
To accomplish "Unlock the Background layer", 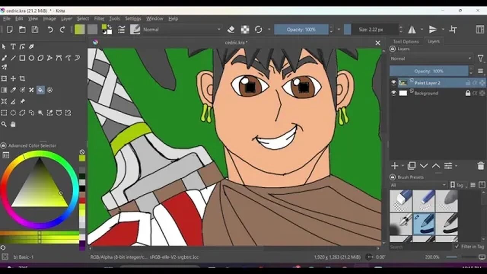I will click(468, 93).
